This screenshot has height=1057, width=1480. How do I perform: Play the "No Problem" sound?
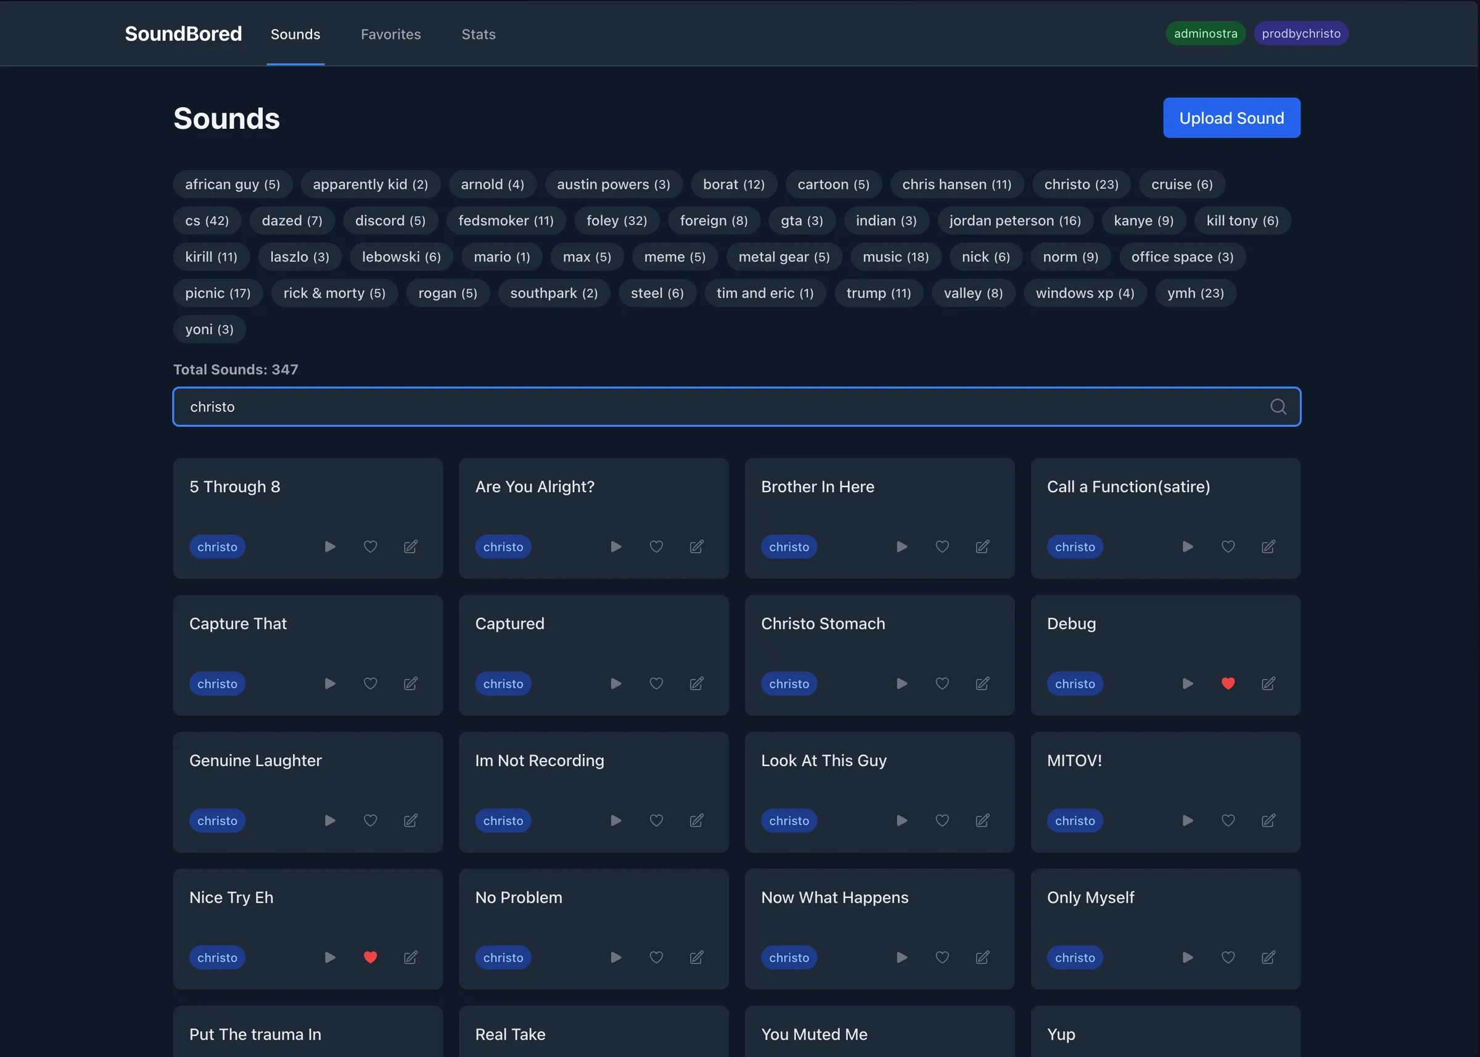[x=615, y=958]
